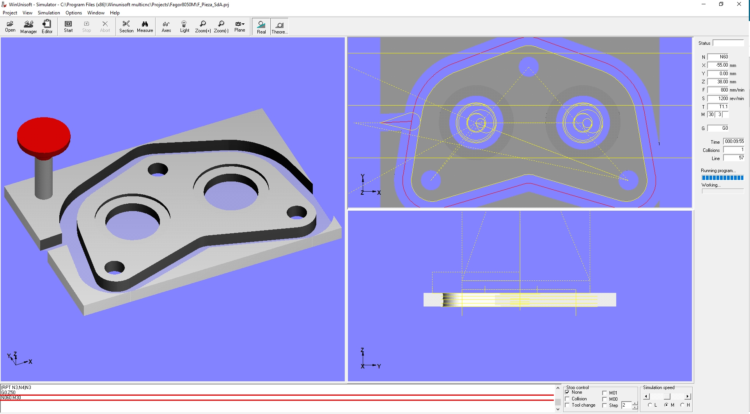Screen dimensions: 750x414
Task: Enable the M01 stop checkbox
Action: tap(605, 393)
